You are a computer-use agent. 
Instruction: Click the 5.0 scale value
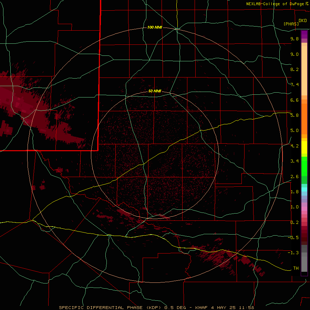pyautogui.click(x=294, y=131)
